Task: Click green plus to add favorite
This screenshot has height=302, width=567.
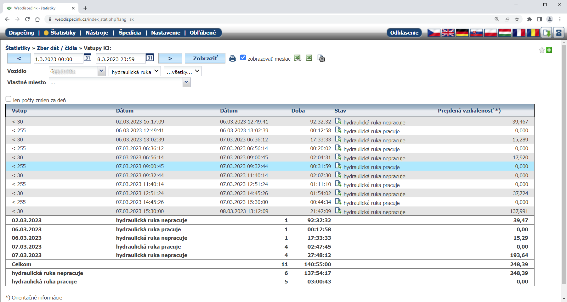Action: [549, 50]
